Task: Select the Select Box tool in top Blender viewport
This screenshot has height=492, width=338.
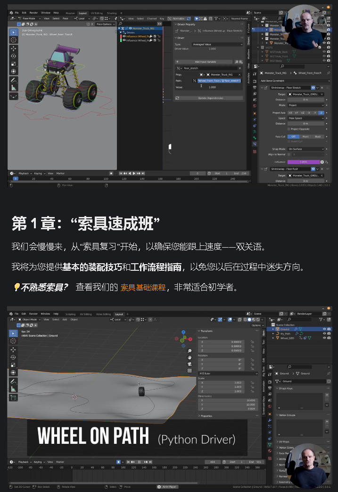Action: pos(14,32)
